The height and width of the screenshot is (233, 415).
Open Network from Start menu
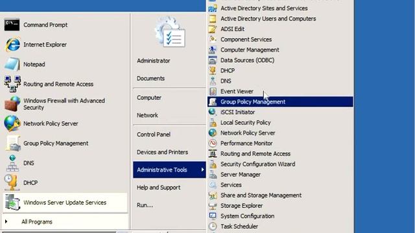coord(147,115)
